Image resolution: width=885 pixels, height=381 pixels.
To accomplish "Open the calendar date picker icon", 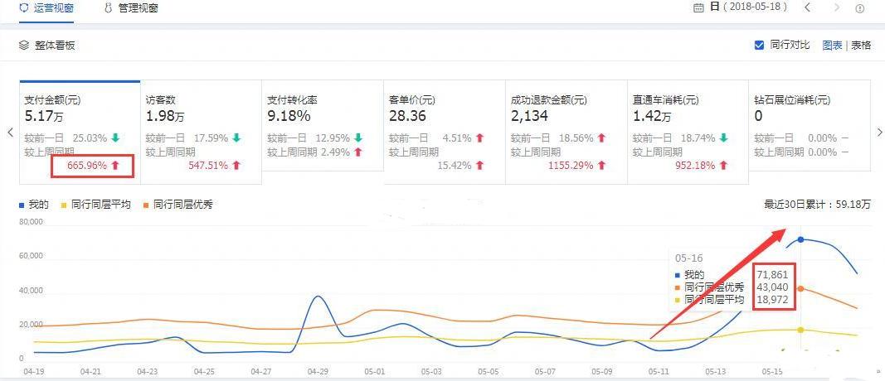I will pyautogui.click(x=698, y=8).
